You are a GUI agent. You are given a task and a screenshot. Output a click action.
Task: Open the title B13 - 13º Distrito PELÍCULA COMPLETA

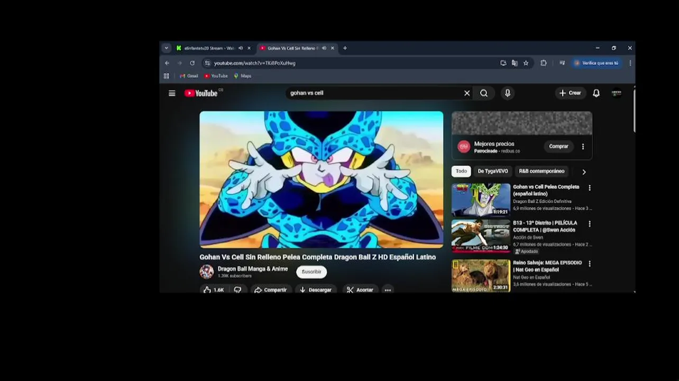coord(545,226)
